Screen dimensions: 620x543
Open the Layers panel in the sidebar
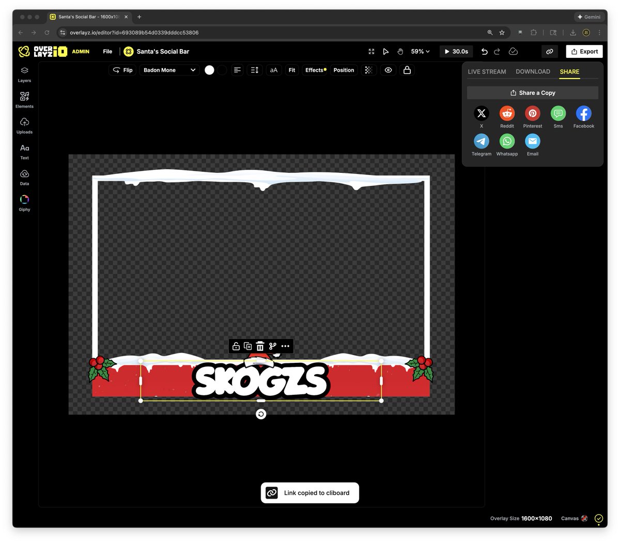tap(24, 74)
